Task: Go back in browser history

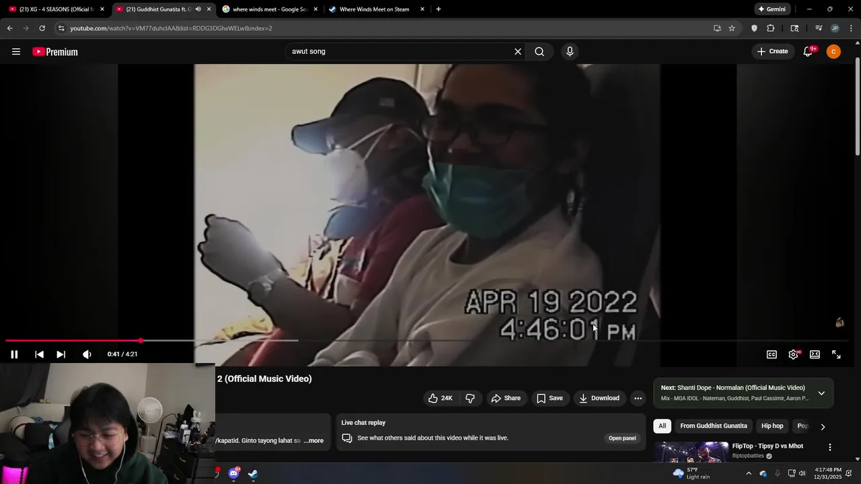Action: click(x=10, y=28)
